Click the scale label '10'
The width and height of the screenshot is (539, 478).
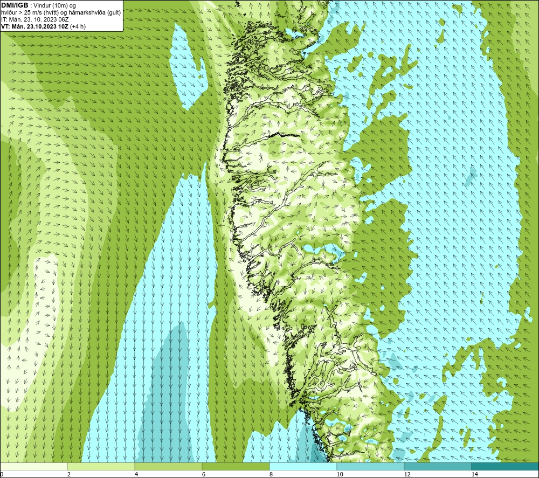[x=340, y=475]
